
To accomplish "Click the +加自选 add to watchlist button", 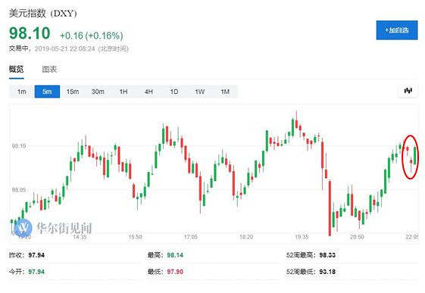I will click(397, 30).
